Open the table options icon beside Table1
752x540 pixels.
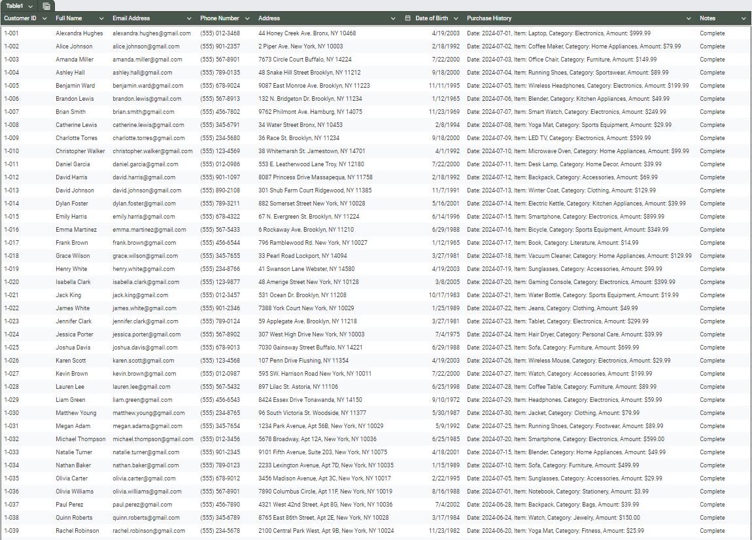coord(46,7)
